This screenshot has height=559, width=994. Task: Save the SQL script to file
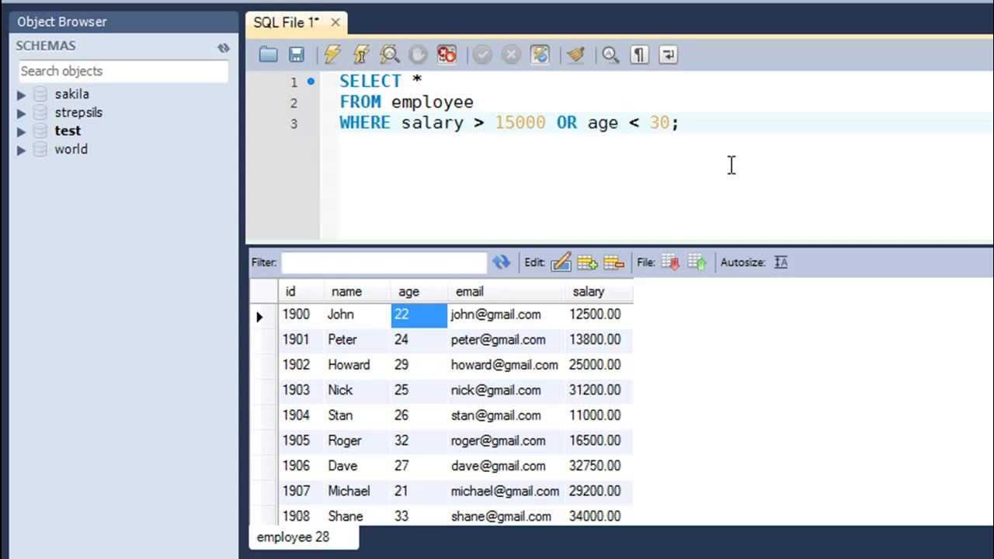tap(296, 54)
